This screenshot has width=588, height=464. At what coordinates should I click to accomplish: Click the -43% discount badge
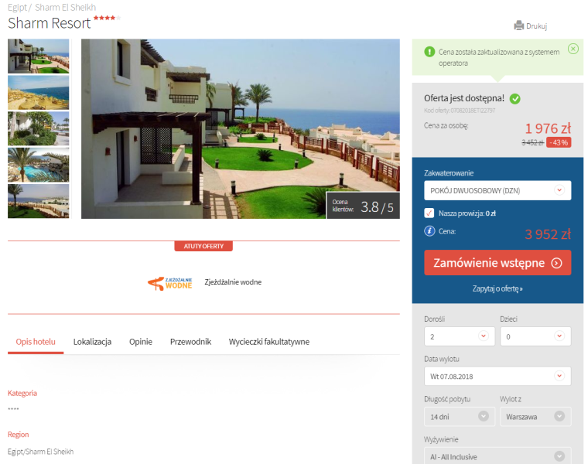point(559,143)
